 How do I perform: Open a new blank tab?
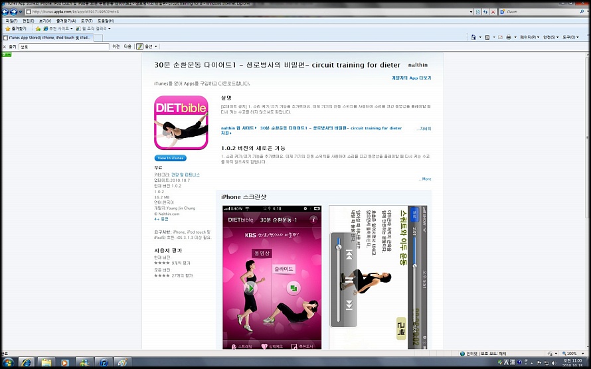pos(98,38)
